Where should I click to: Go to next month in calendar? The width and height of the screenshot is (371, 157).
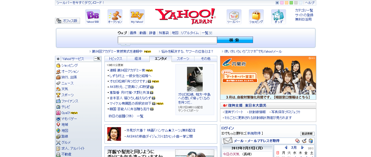click(x=303, y=148)
